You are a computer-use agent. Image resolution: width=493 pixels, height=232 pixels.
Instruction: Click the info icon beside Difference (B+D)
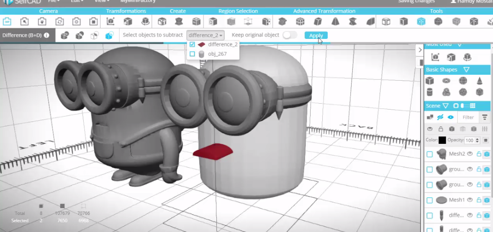[46, 35]
